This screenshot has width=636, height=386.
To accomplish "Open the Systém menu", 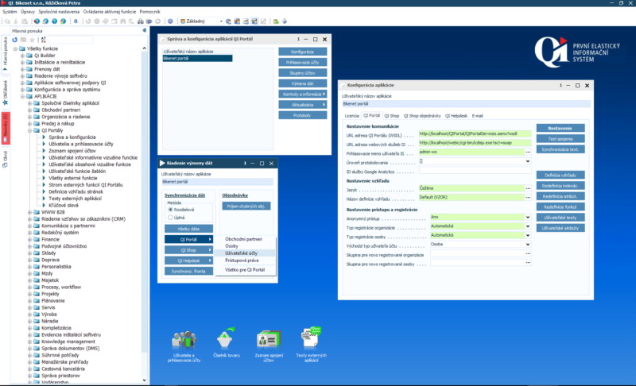I will 10,12.
